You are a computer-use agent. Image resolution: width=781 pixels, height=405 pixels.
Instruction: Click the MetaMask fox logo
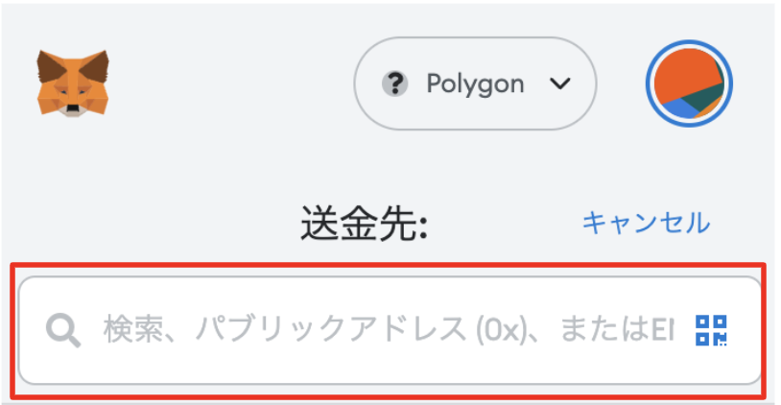pyautogui.click(x=73, y=83)
